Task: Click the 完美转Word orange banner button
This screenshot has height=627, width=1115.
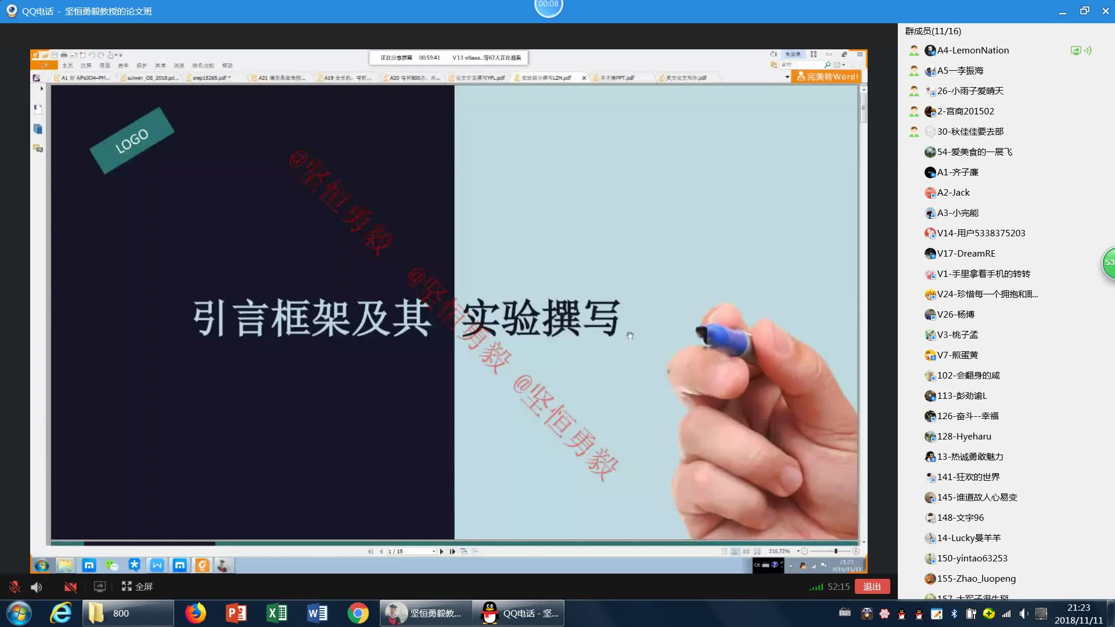Action: click(x=828, y=77)
